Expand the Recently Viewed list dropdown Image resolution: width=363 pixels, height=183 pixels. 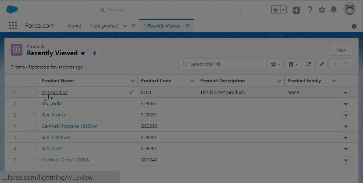[83, 53]
